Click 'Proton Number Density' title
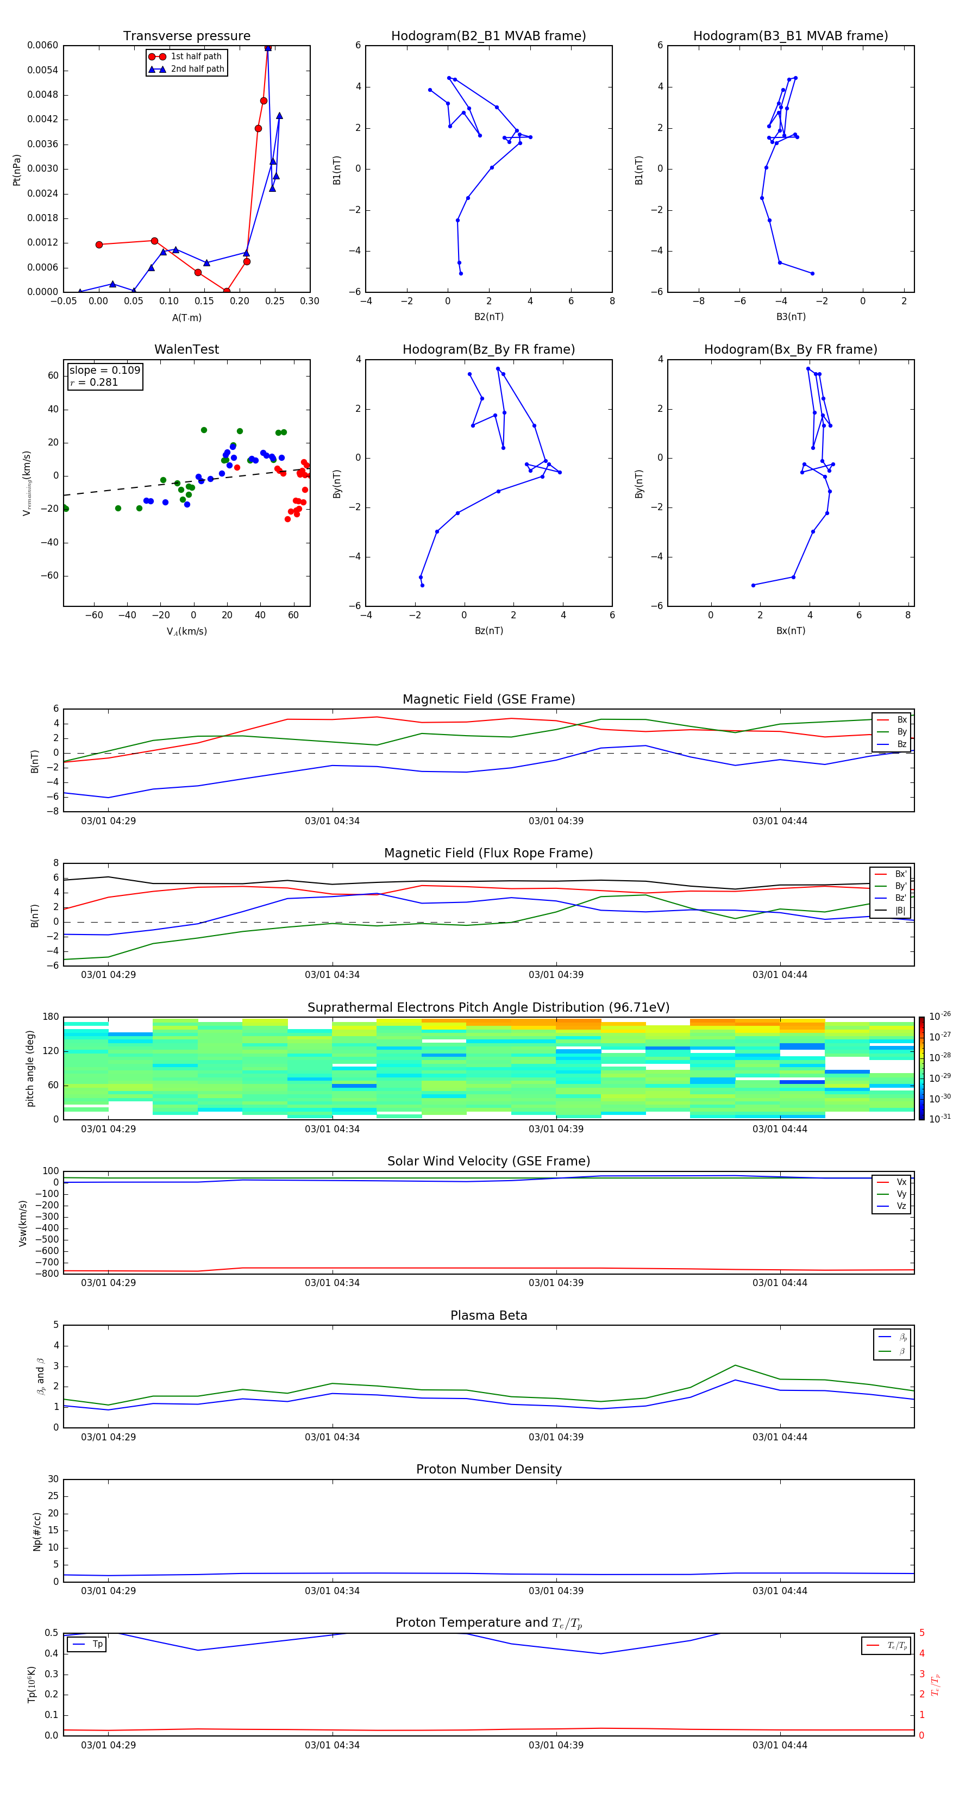Viewport: 978px width, 1793px height. pos(488,1469)
